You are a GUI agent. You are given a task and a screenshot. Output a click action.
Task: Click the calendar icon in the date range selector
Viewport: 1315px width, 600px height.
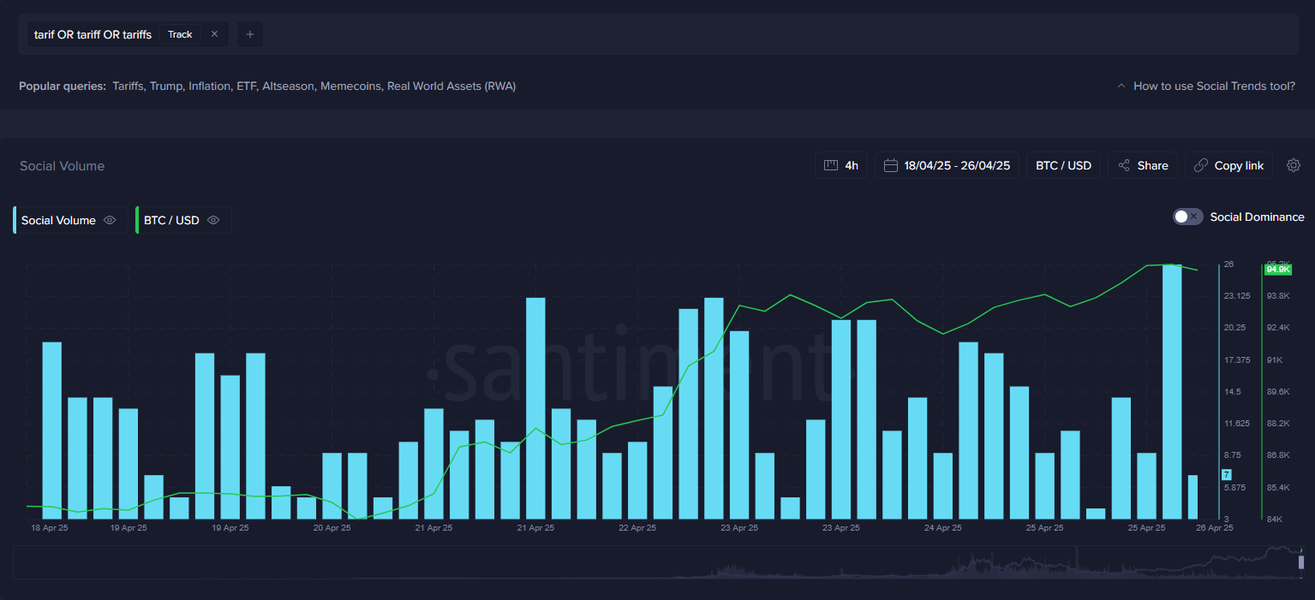tap(889, 164)
